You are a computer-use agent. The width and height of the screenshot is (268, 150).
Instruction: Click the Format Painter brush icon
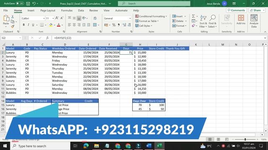[x=13, y=26]
